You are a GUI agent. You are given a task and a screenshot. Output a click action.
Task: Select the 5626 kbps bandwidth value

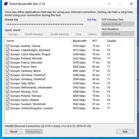pos(79,67)
